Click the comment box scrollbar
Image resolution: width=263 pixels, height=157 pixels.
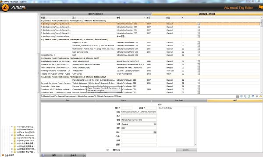(195, 126)
